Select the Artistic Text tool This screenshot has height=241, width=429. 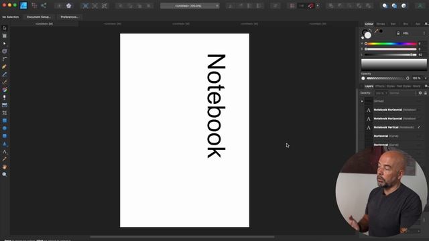coord(5,152)
